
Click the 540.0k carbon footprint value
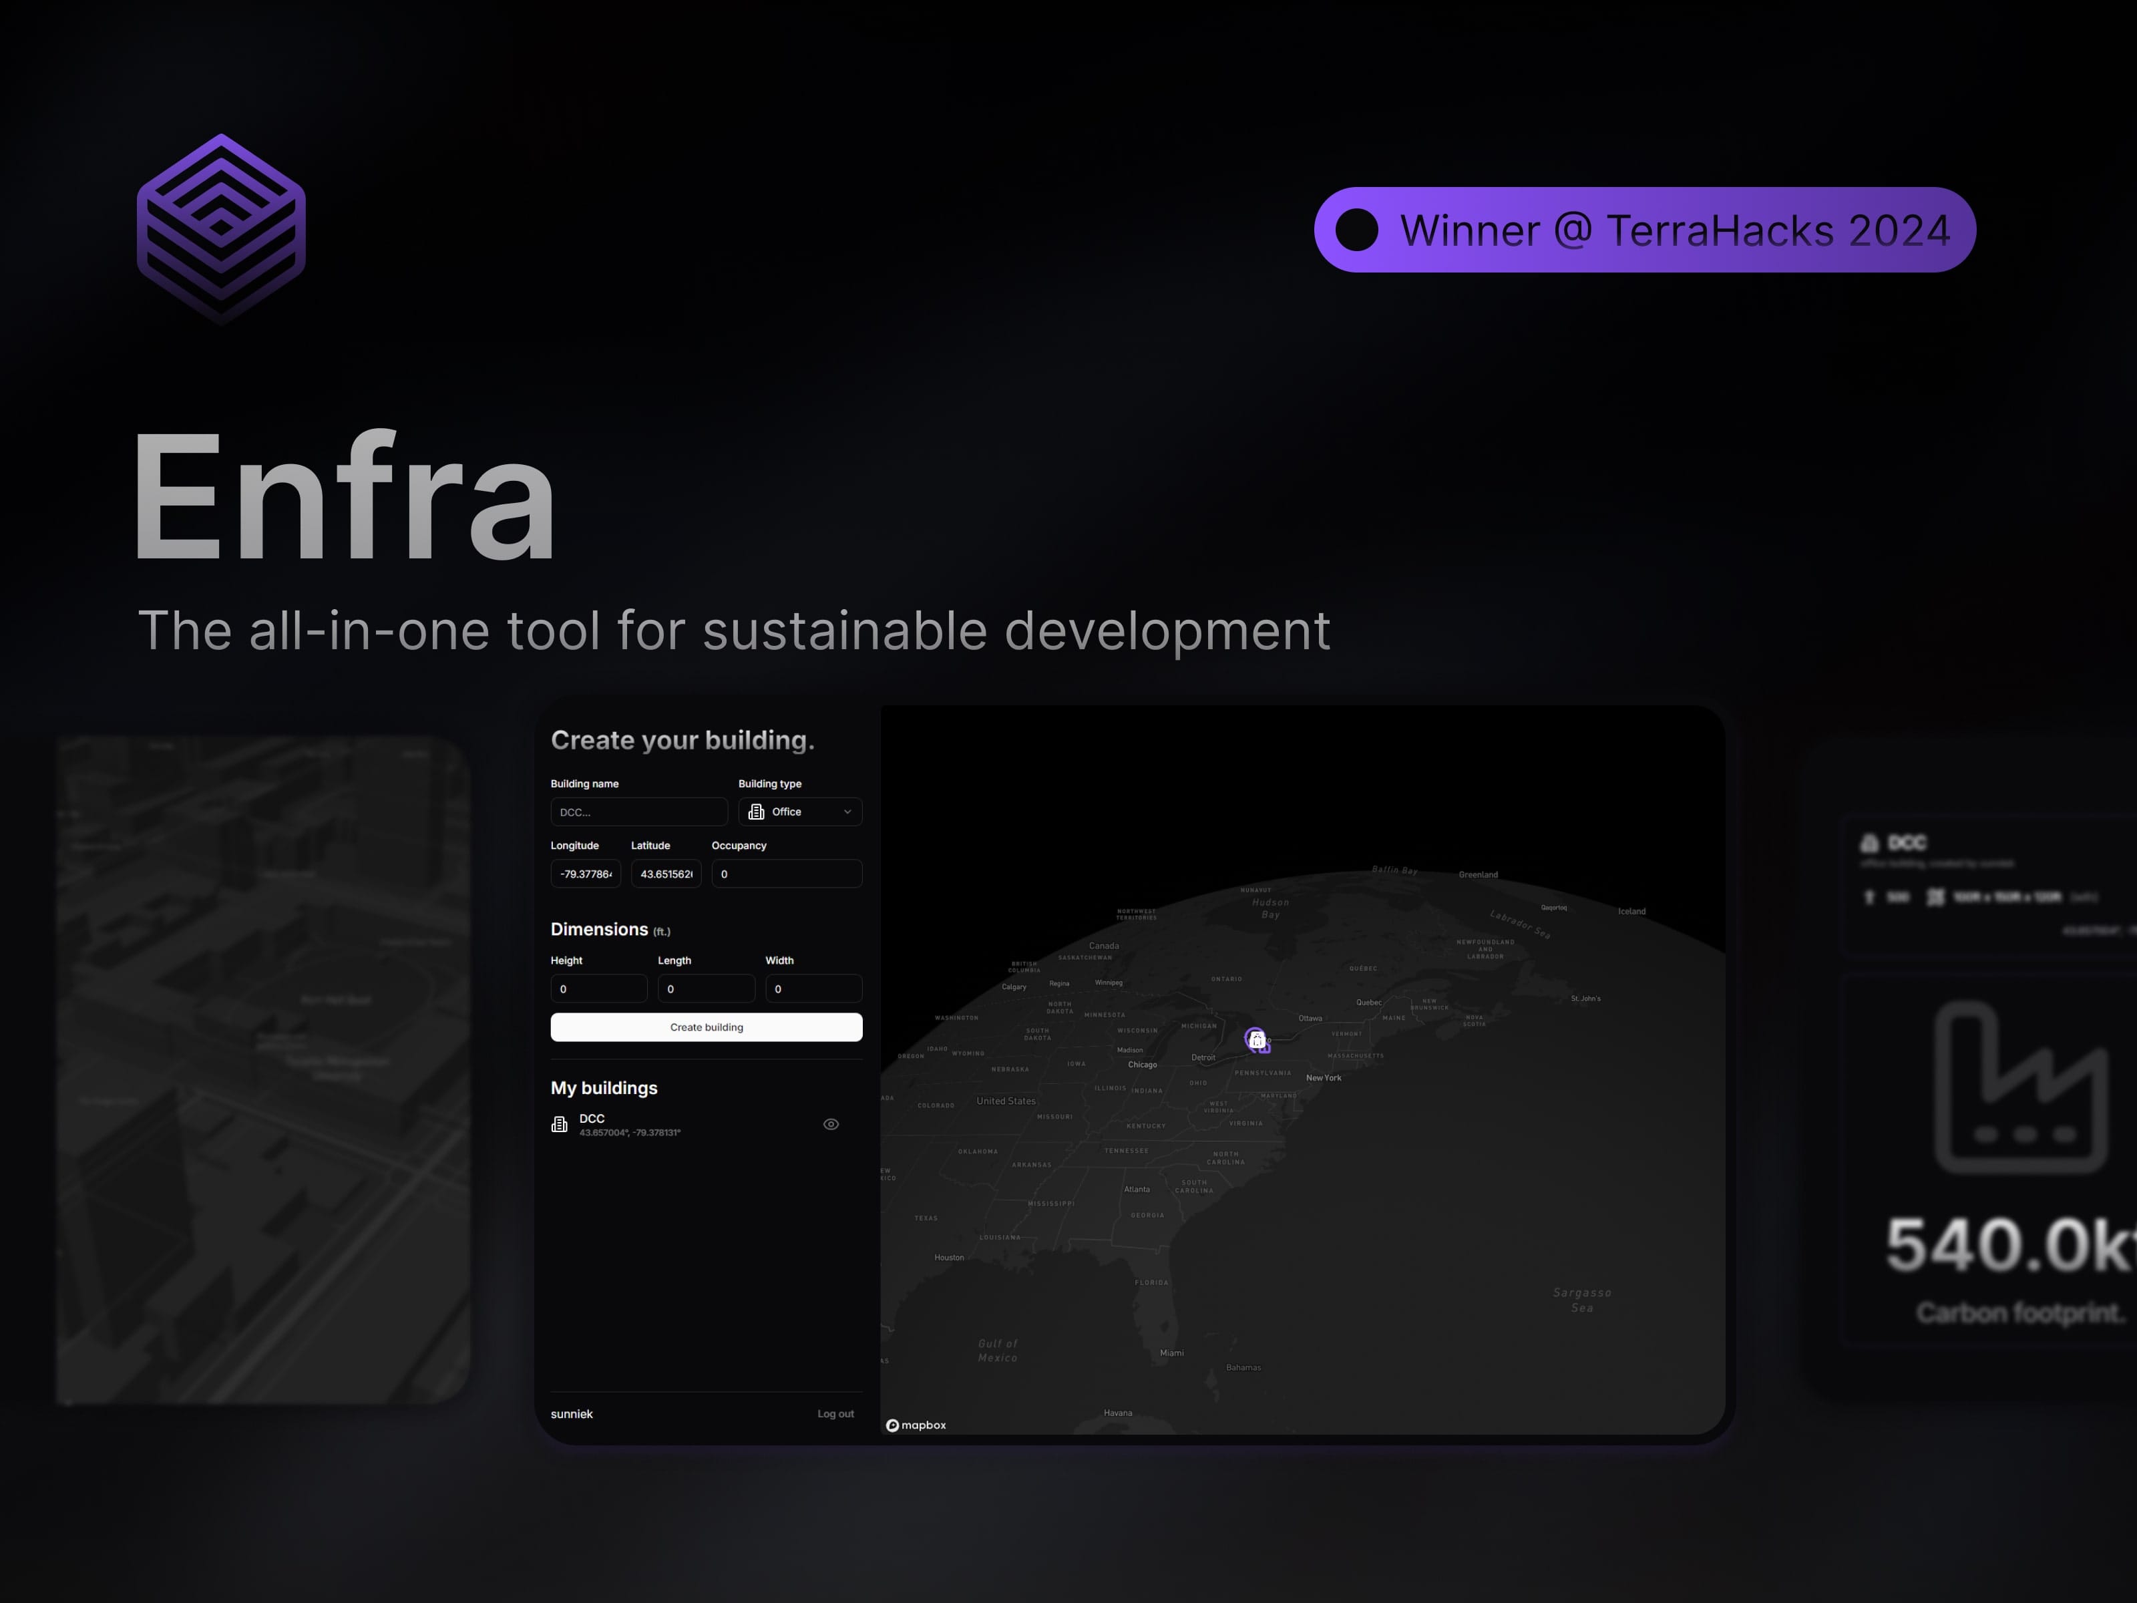[x=2009, y=1244]
